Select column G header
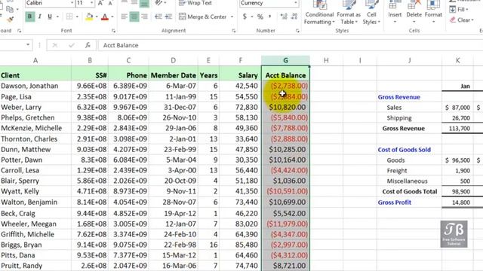The height and width of the screenshot is (271, 483). [x=285, y=60]
